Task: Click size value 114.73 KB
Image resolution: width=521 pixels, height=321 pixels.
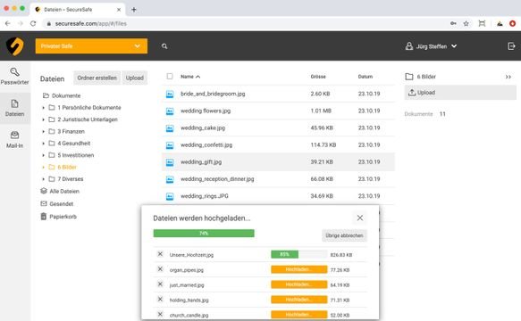Action: 324,145
